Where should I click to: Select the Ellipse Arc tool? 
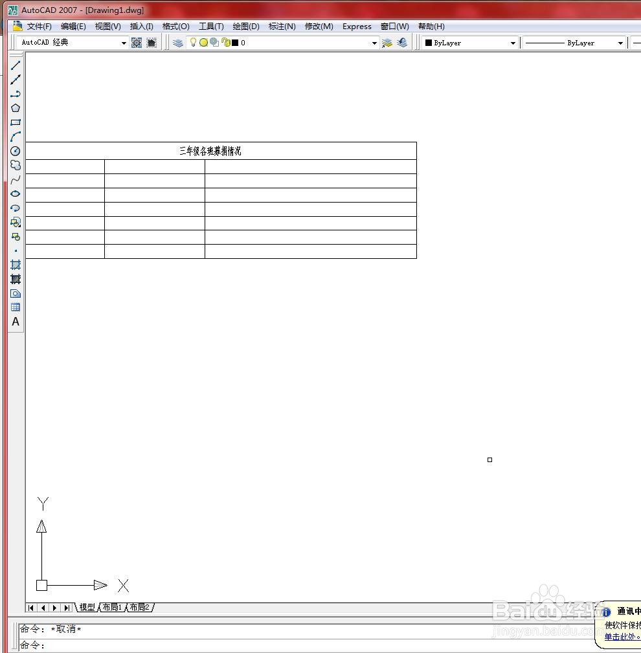16,208
